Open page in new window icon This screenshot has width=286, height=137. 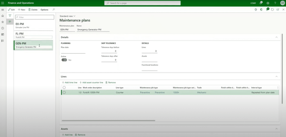278,10
